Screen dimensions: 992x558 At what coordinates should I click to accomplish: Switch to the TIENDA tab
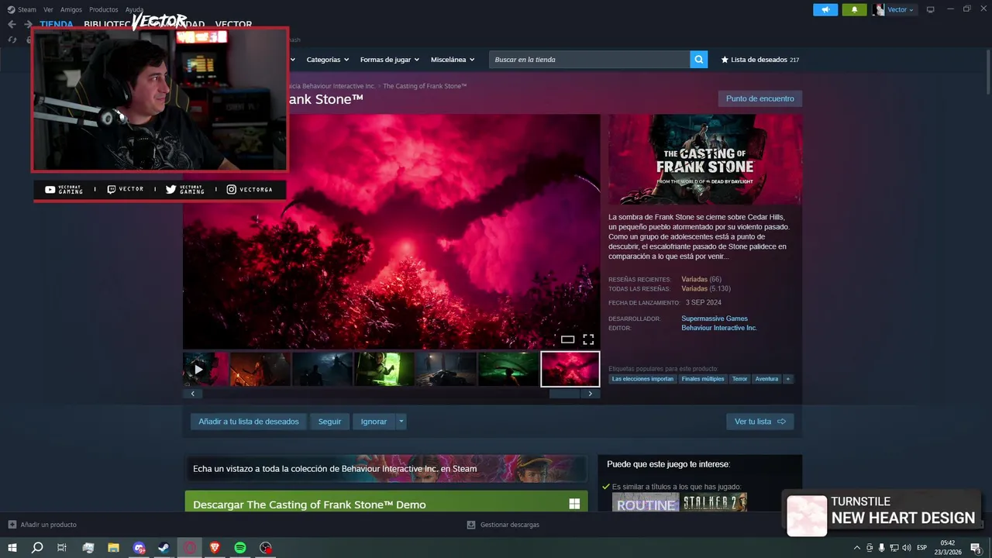point(57,24)
